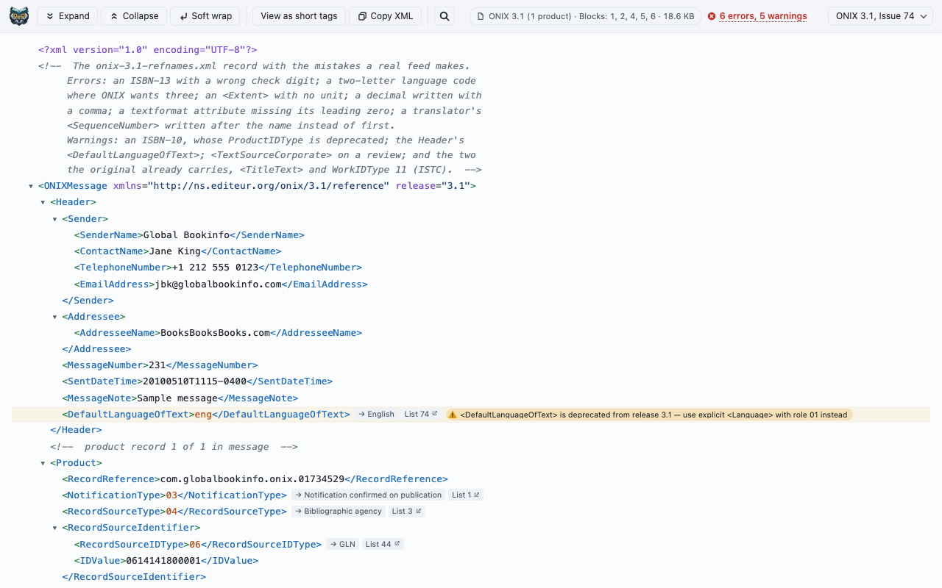Viewport: 942px width, 588px height.
Task: Select the xmlns URL 'http://ns.editeur.org/onix/3.1/reference'
Action: [x=270, y=186]
